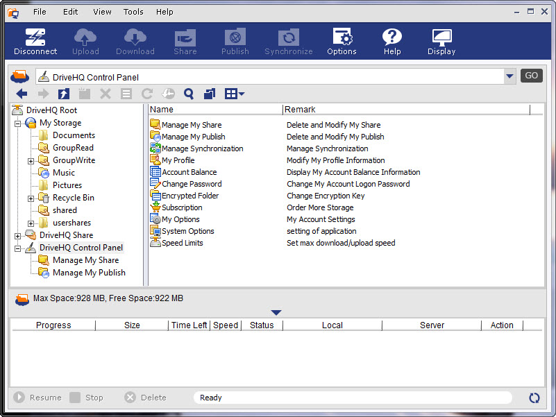Image resolution: width=556 pixels, height=417 pixels.
Task: Expand the GroupWrite folder node
Action: tap(31, 161)
